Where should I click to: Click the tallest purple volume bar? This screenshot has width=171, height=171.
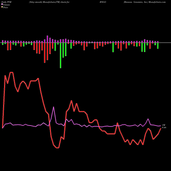point(48,39)
